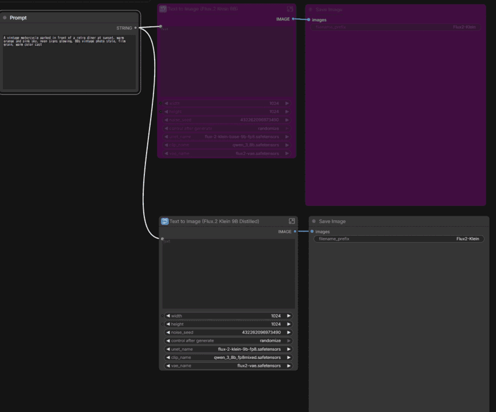
Task: Increase noise_seed on the purple Flux.2 node
Action: pos(287,120)
